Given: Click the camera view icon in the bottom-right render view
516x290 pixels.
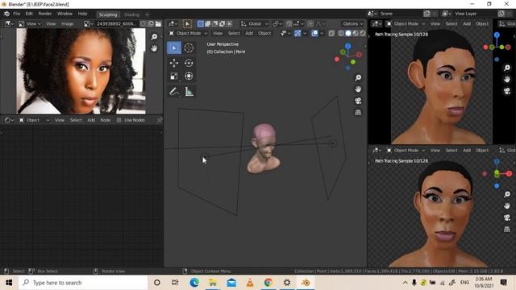Looking at the screenshot, I should [x=507, y=217].
